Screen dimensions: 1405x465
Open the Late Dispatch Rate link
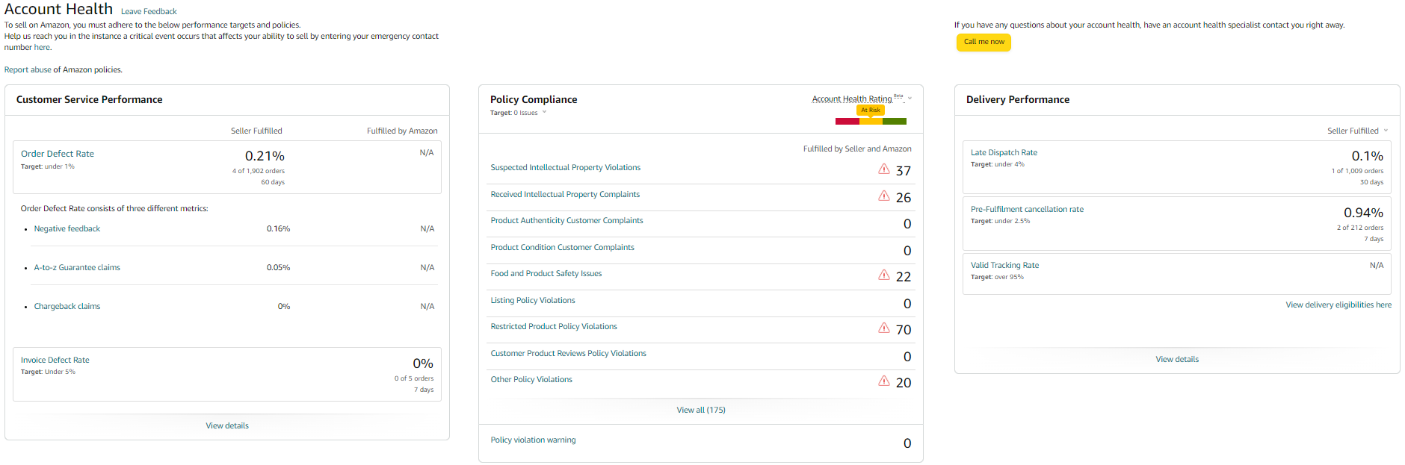tap(1004, 152)
